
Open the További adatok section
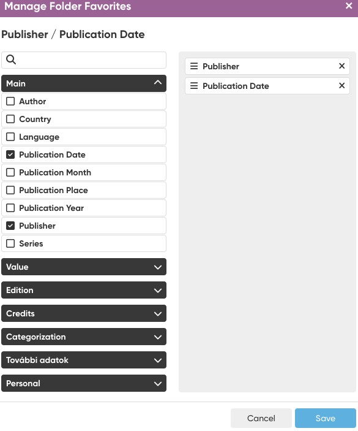click(84, 360)
